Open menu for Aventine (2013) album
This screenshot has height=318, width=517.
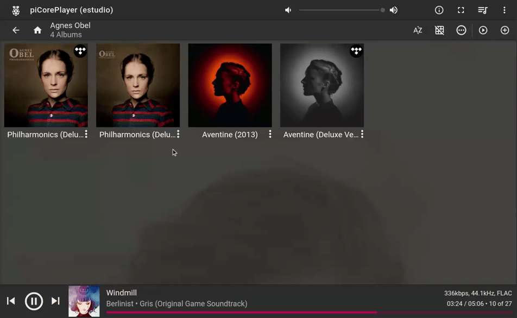pyautogui.click(x=270, y=134)
